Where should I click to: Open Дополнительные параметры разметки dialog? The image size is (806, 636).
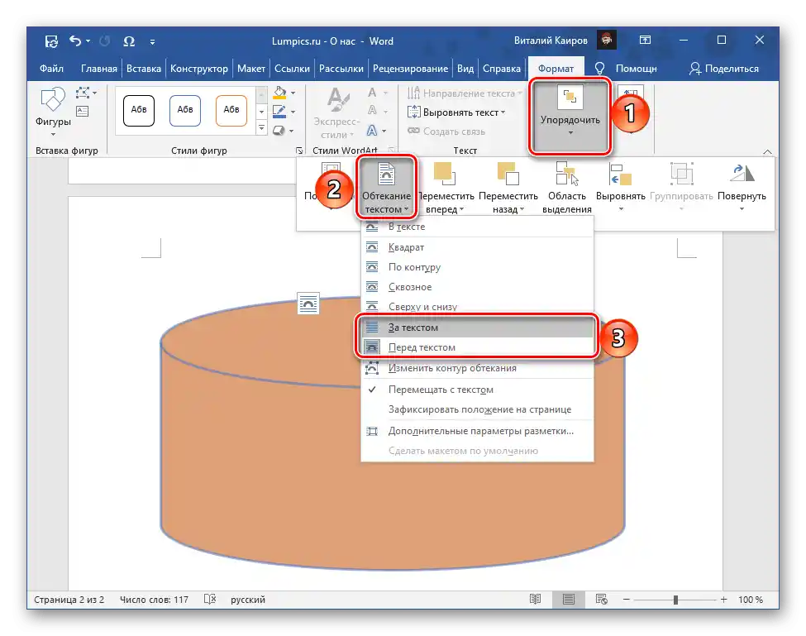(x=480, y=431)
